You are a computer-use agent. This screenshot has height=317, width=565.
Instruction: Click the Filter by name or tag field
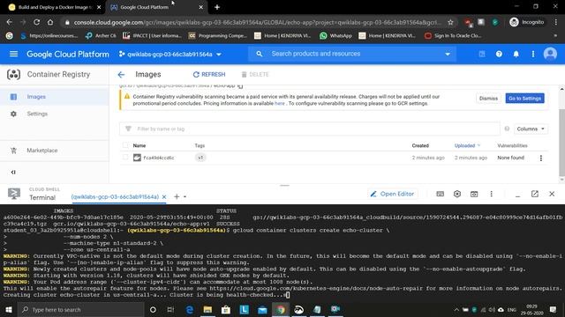click(x=310, y=129)
